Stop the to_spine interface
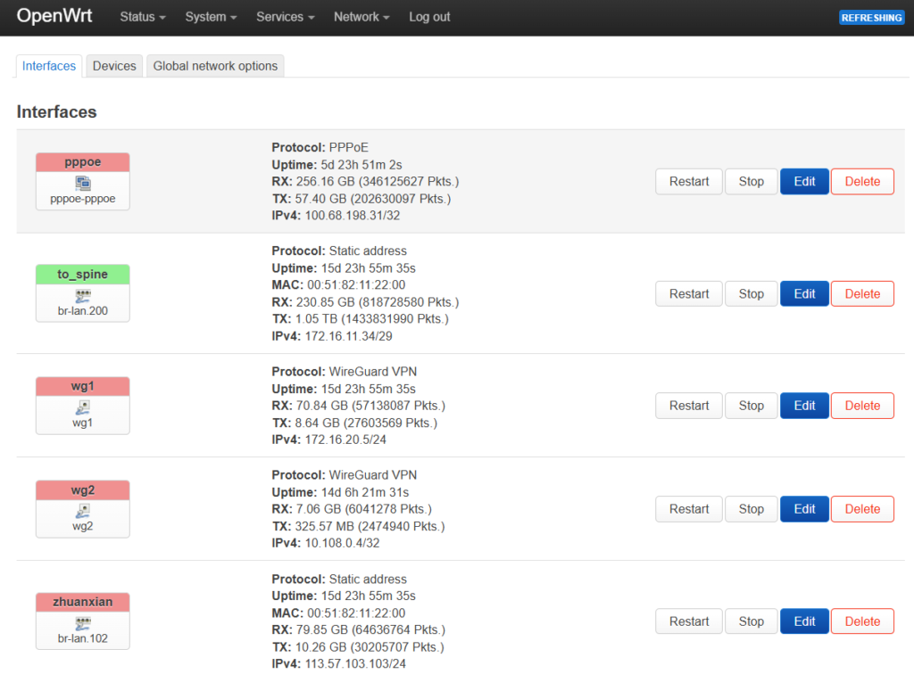The height and width of the screenshot is (674, 914). (751, 293)
